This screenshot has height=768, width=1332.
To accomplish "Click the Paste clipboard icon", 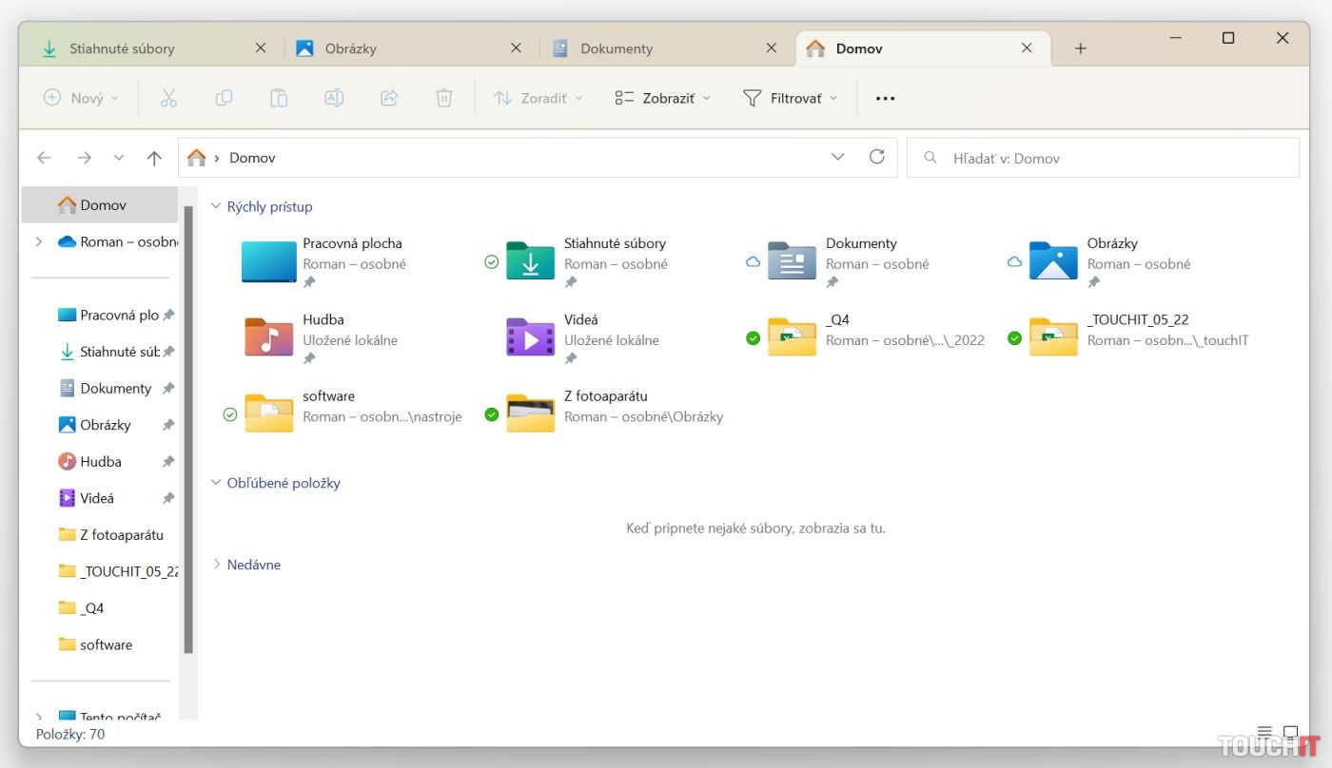I will click(x=279, y=98).
